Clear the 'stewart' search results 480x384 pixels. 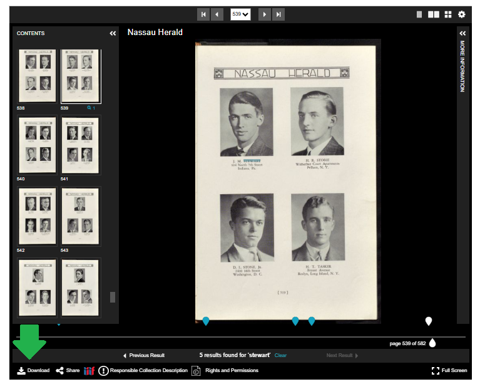280,355
